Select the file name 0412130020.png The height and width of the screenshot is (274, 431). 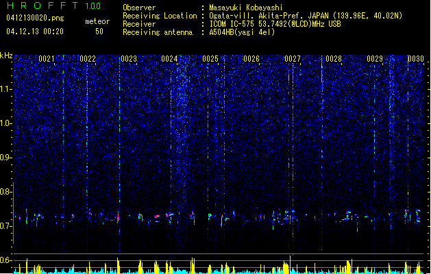[35, 18]
